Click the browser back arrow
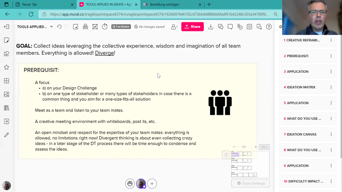The image size is (342, 192). tap(7, 14)
